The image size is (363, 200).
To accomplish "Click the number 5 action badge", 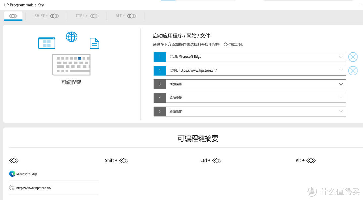I will tap(160, 112).
